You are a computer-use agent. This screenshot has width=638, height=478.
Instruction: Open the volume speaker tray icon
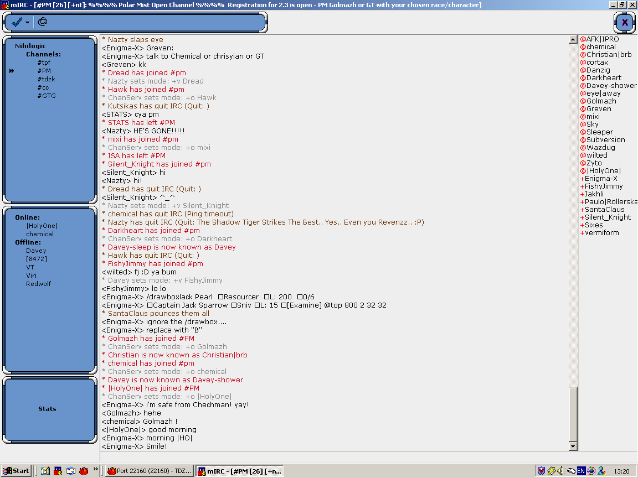(560, 471)
